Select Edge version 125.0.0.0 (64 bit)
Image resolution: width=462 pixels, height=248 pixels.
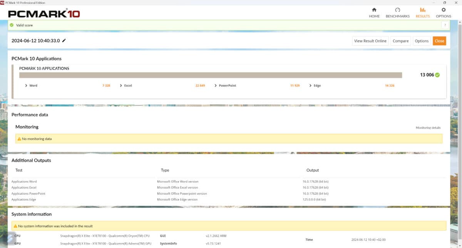[314, 200]
